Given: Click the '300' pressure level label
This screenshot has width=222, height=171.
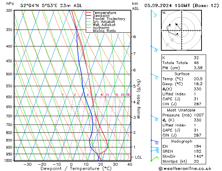Looking at the screenshot, I should [10, 11].
